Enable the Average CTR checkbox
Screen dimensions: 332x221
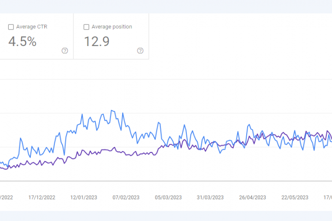pyautogui.click(x=11, y=27)
